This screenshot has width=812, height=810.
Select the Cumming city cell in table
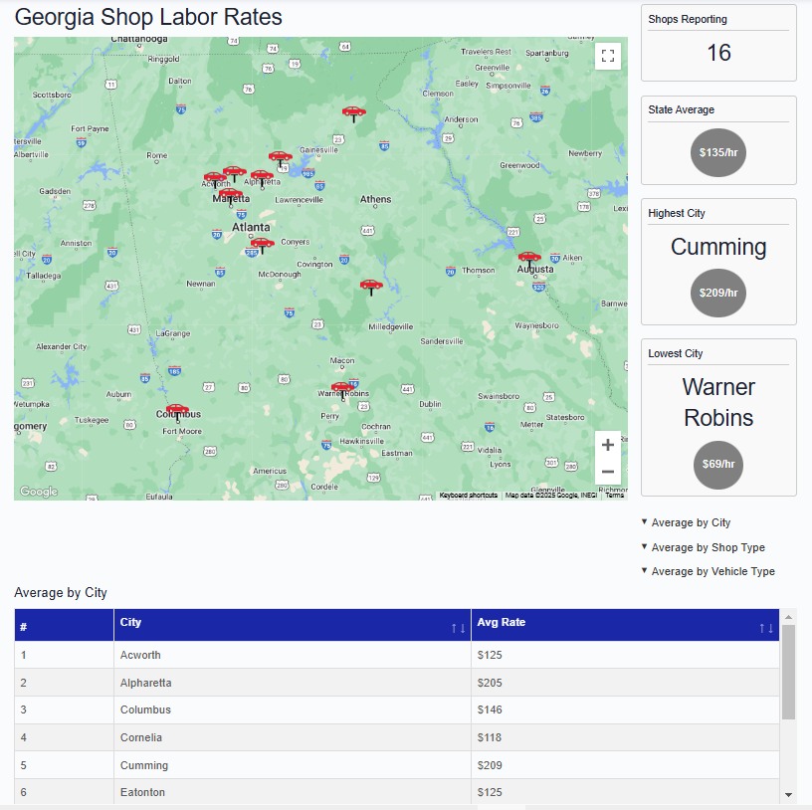point(293,765)
